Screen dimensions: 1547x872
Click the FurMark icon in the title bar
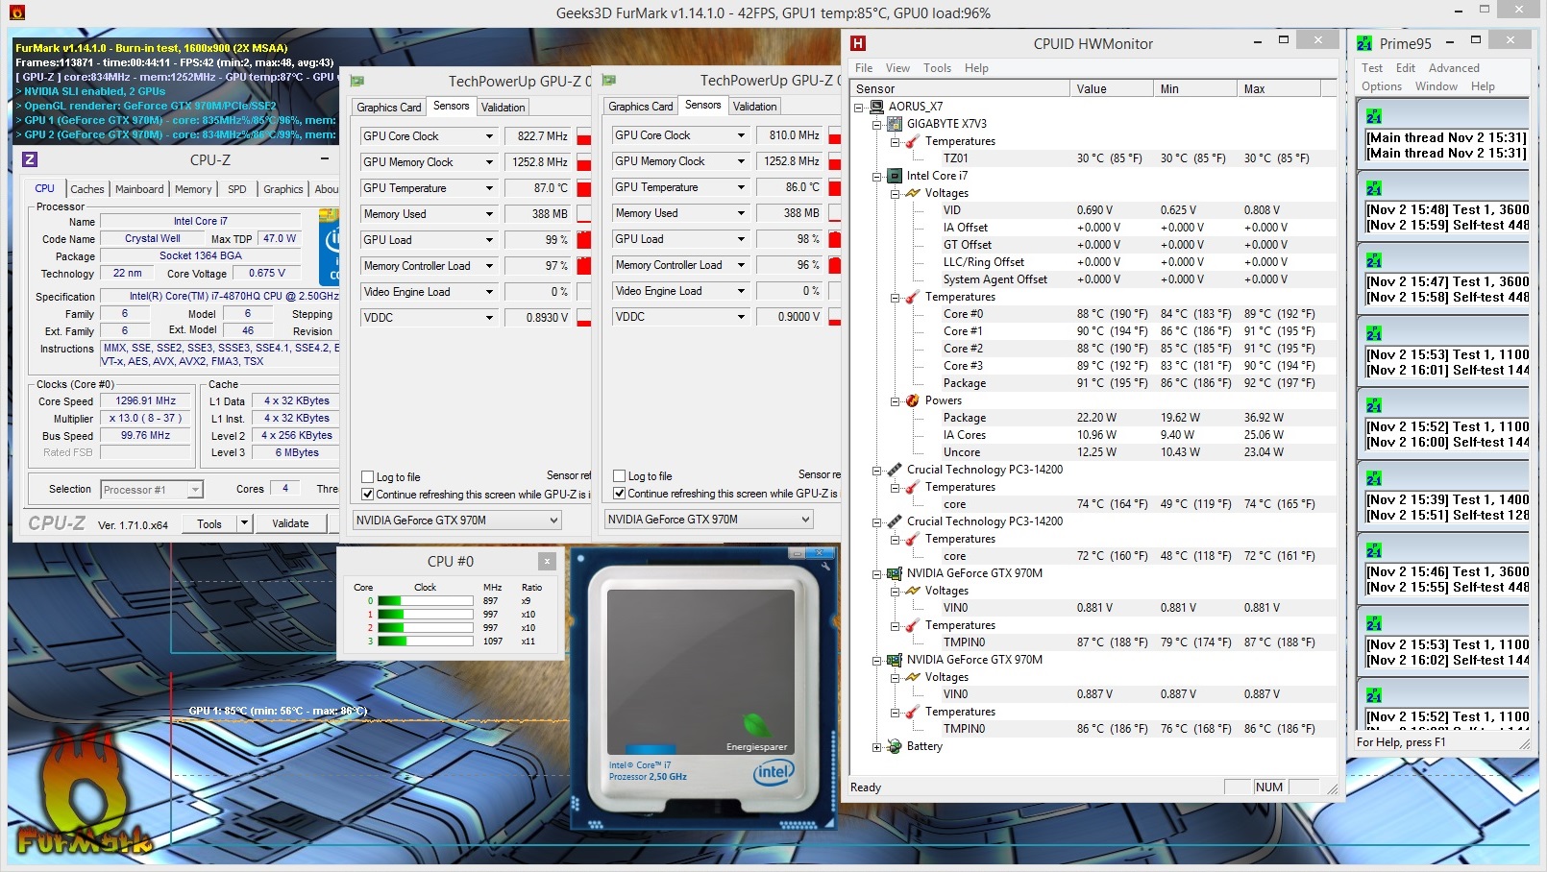coord(16,12)
